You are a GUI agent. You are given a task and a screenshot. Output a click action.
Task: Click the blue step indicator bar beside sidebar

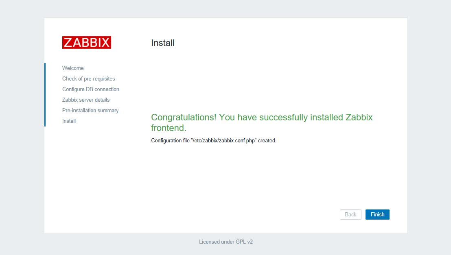click(x=45, y=95)
